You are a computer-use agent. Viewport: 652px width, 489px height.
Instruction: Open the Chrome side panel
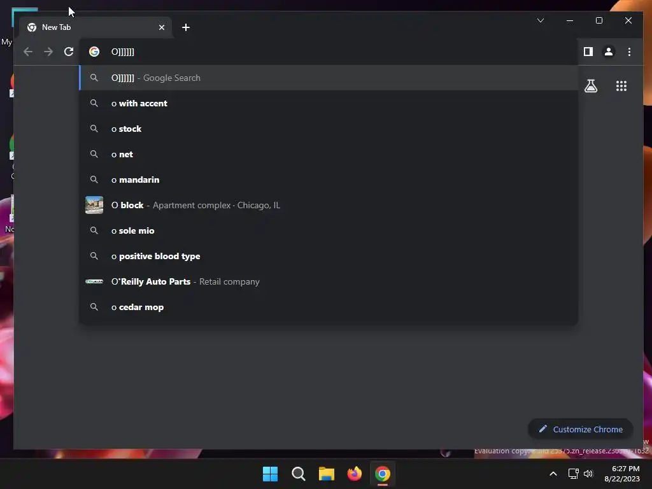point(588,52)
